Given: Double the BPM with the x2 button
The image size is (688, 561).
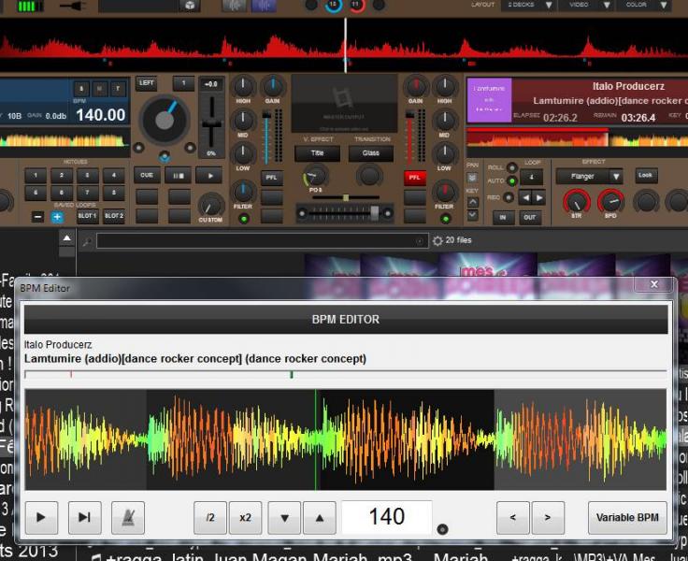Looking at the screenshot, I should pyautogui.click(x=245, y=517).
